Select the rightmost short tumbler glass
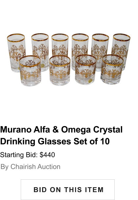The image size is (138, 200). click(112, 70)
